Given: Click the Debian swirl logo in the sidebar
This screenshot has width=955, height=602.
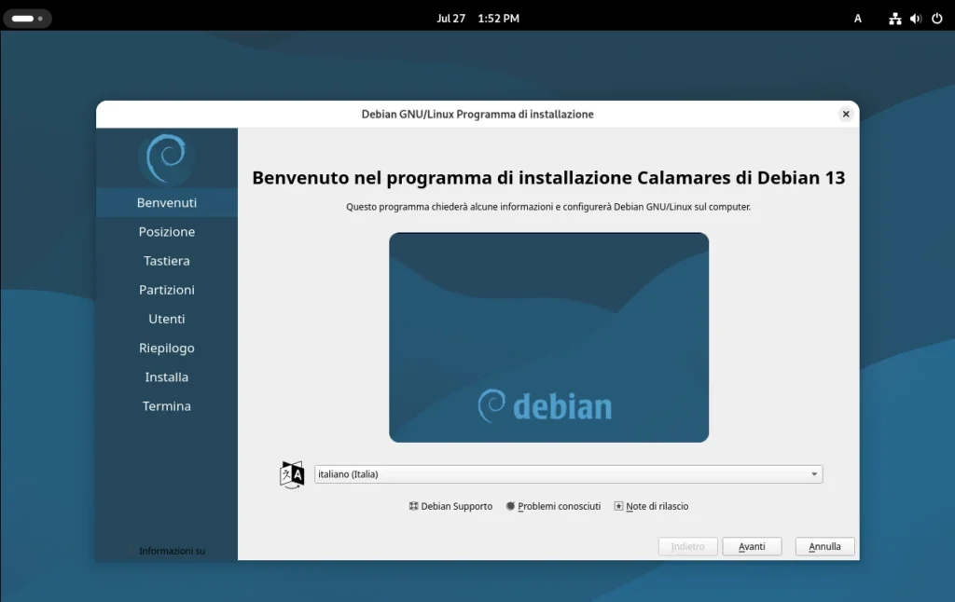Looking at the screenshot, I should pos(167,157).
